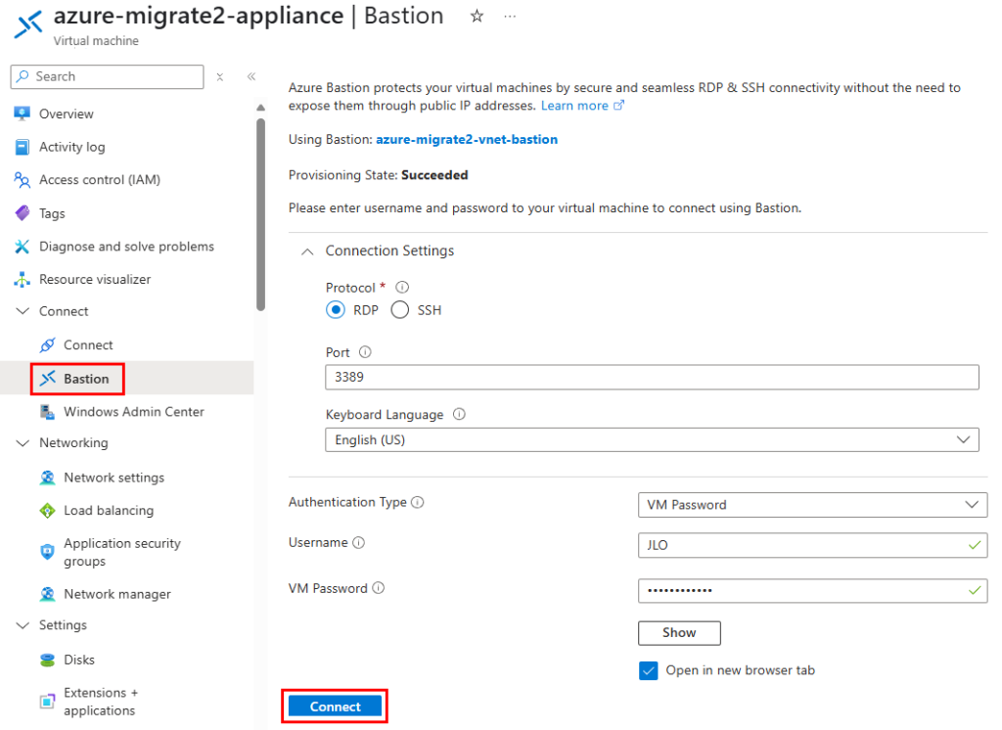The image size is (1002, 730).
Task: Click the Port field showing 3389
Action: [652, 377]
